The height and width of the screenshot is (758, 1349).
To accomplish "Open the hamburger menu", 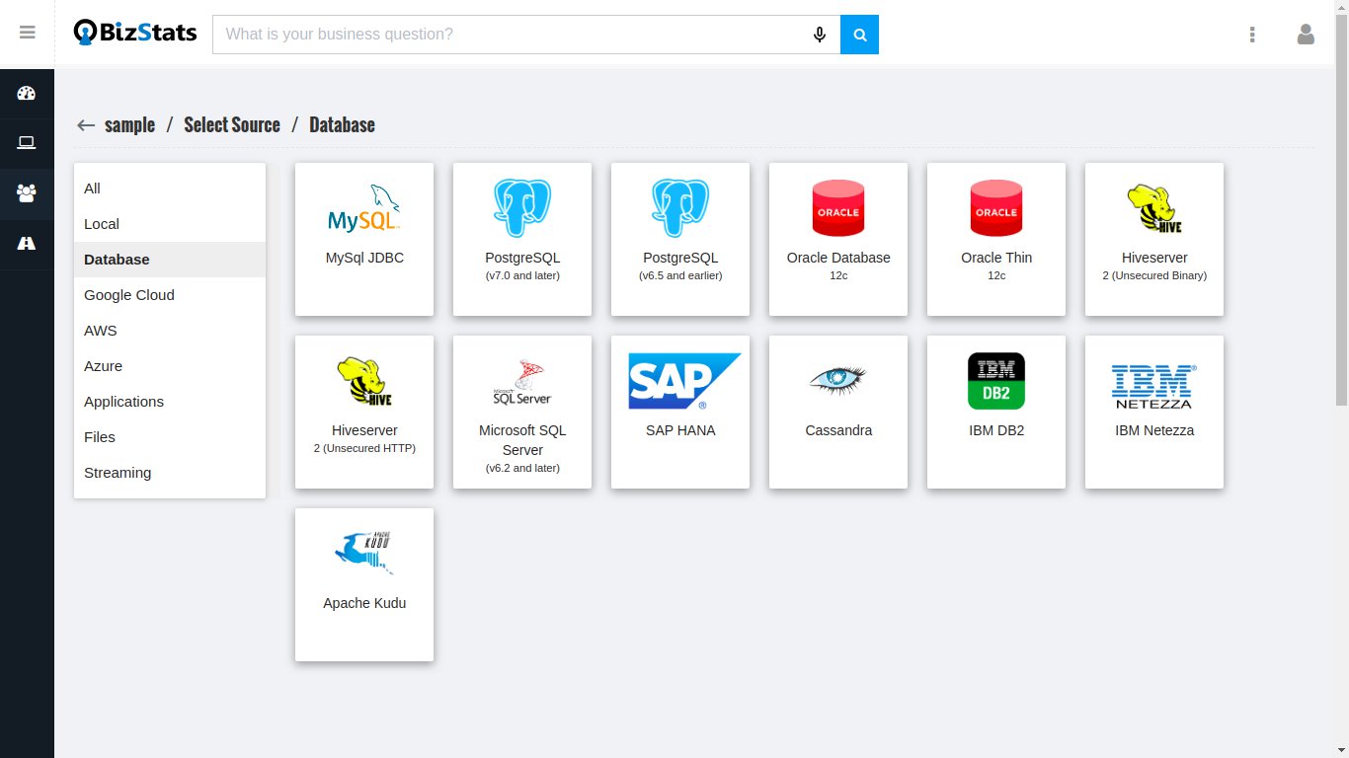I will [x=27, y=33].
